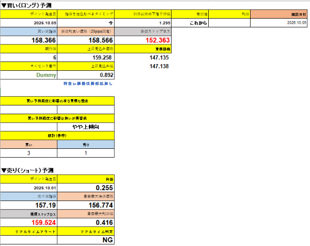Click the '統計(参考)' yellow header

[57, 135]
